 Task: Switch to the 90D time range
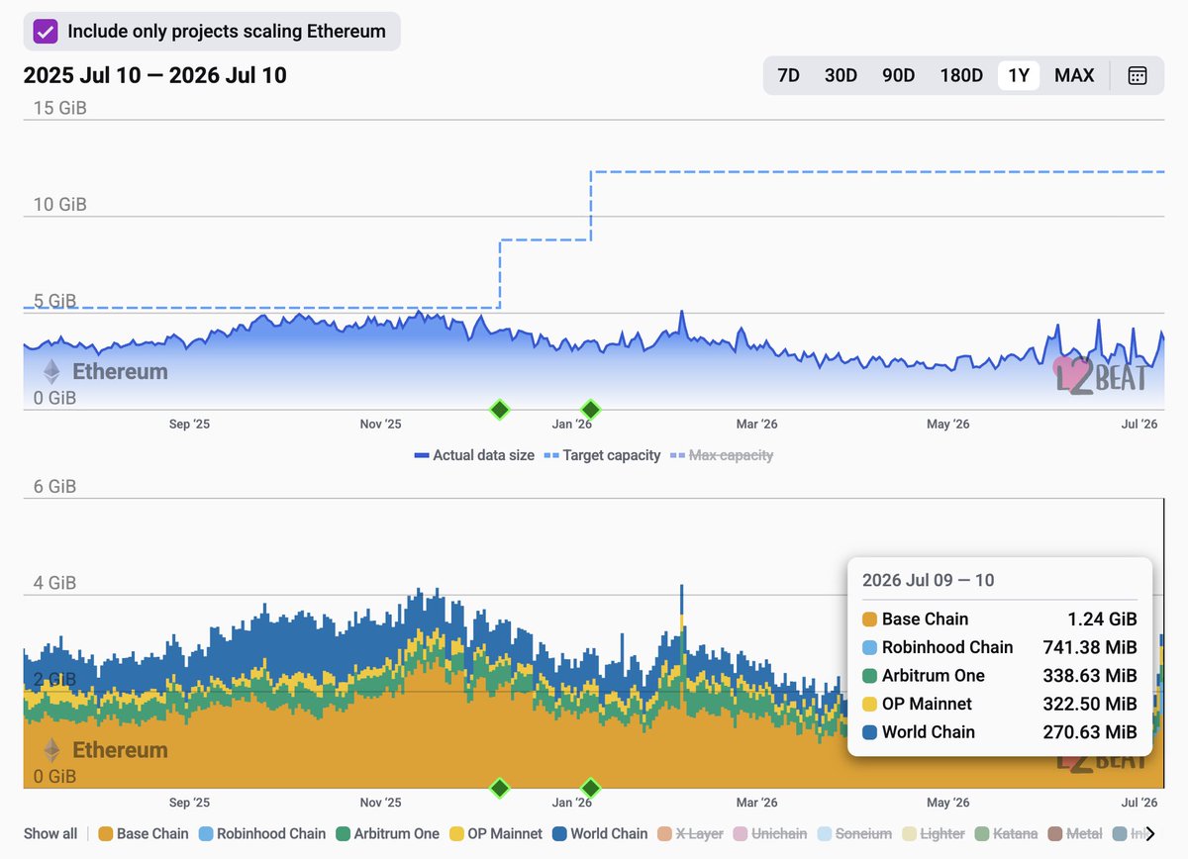898,75
